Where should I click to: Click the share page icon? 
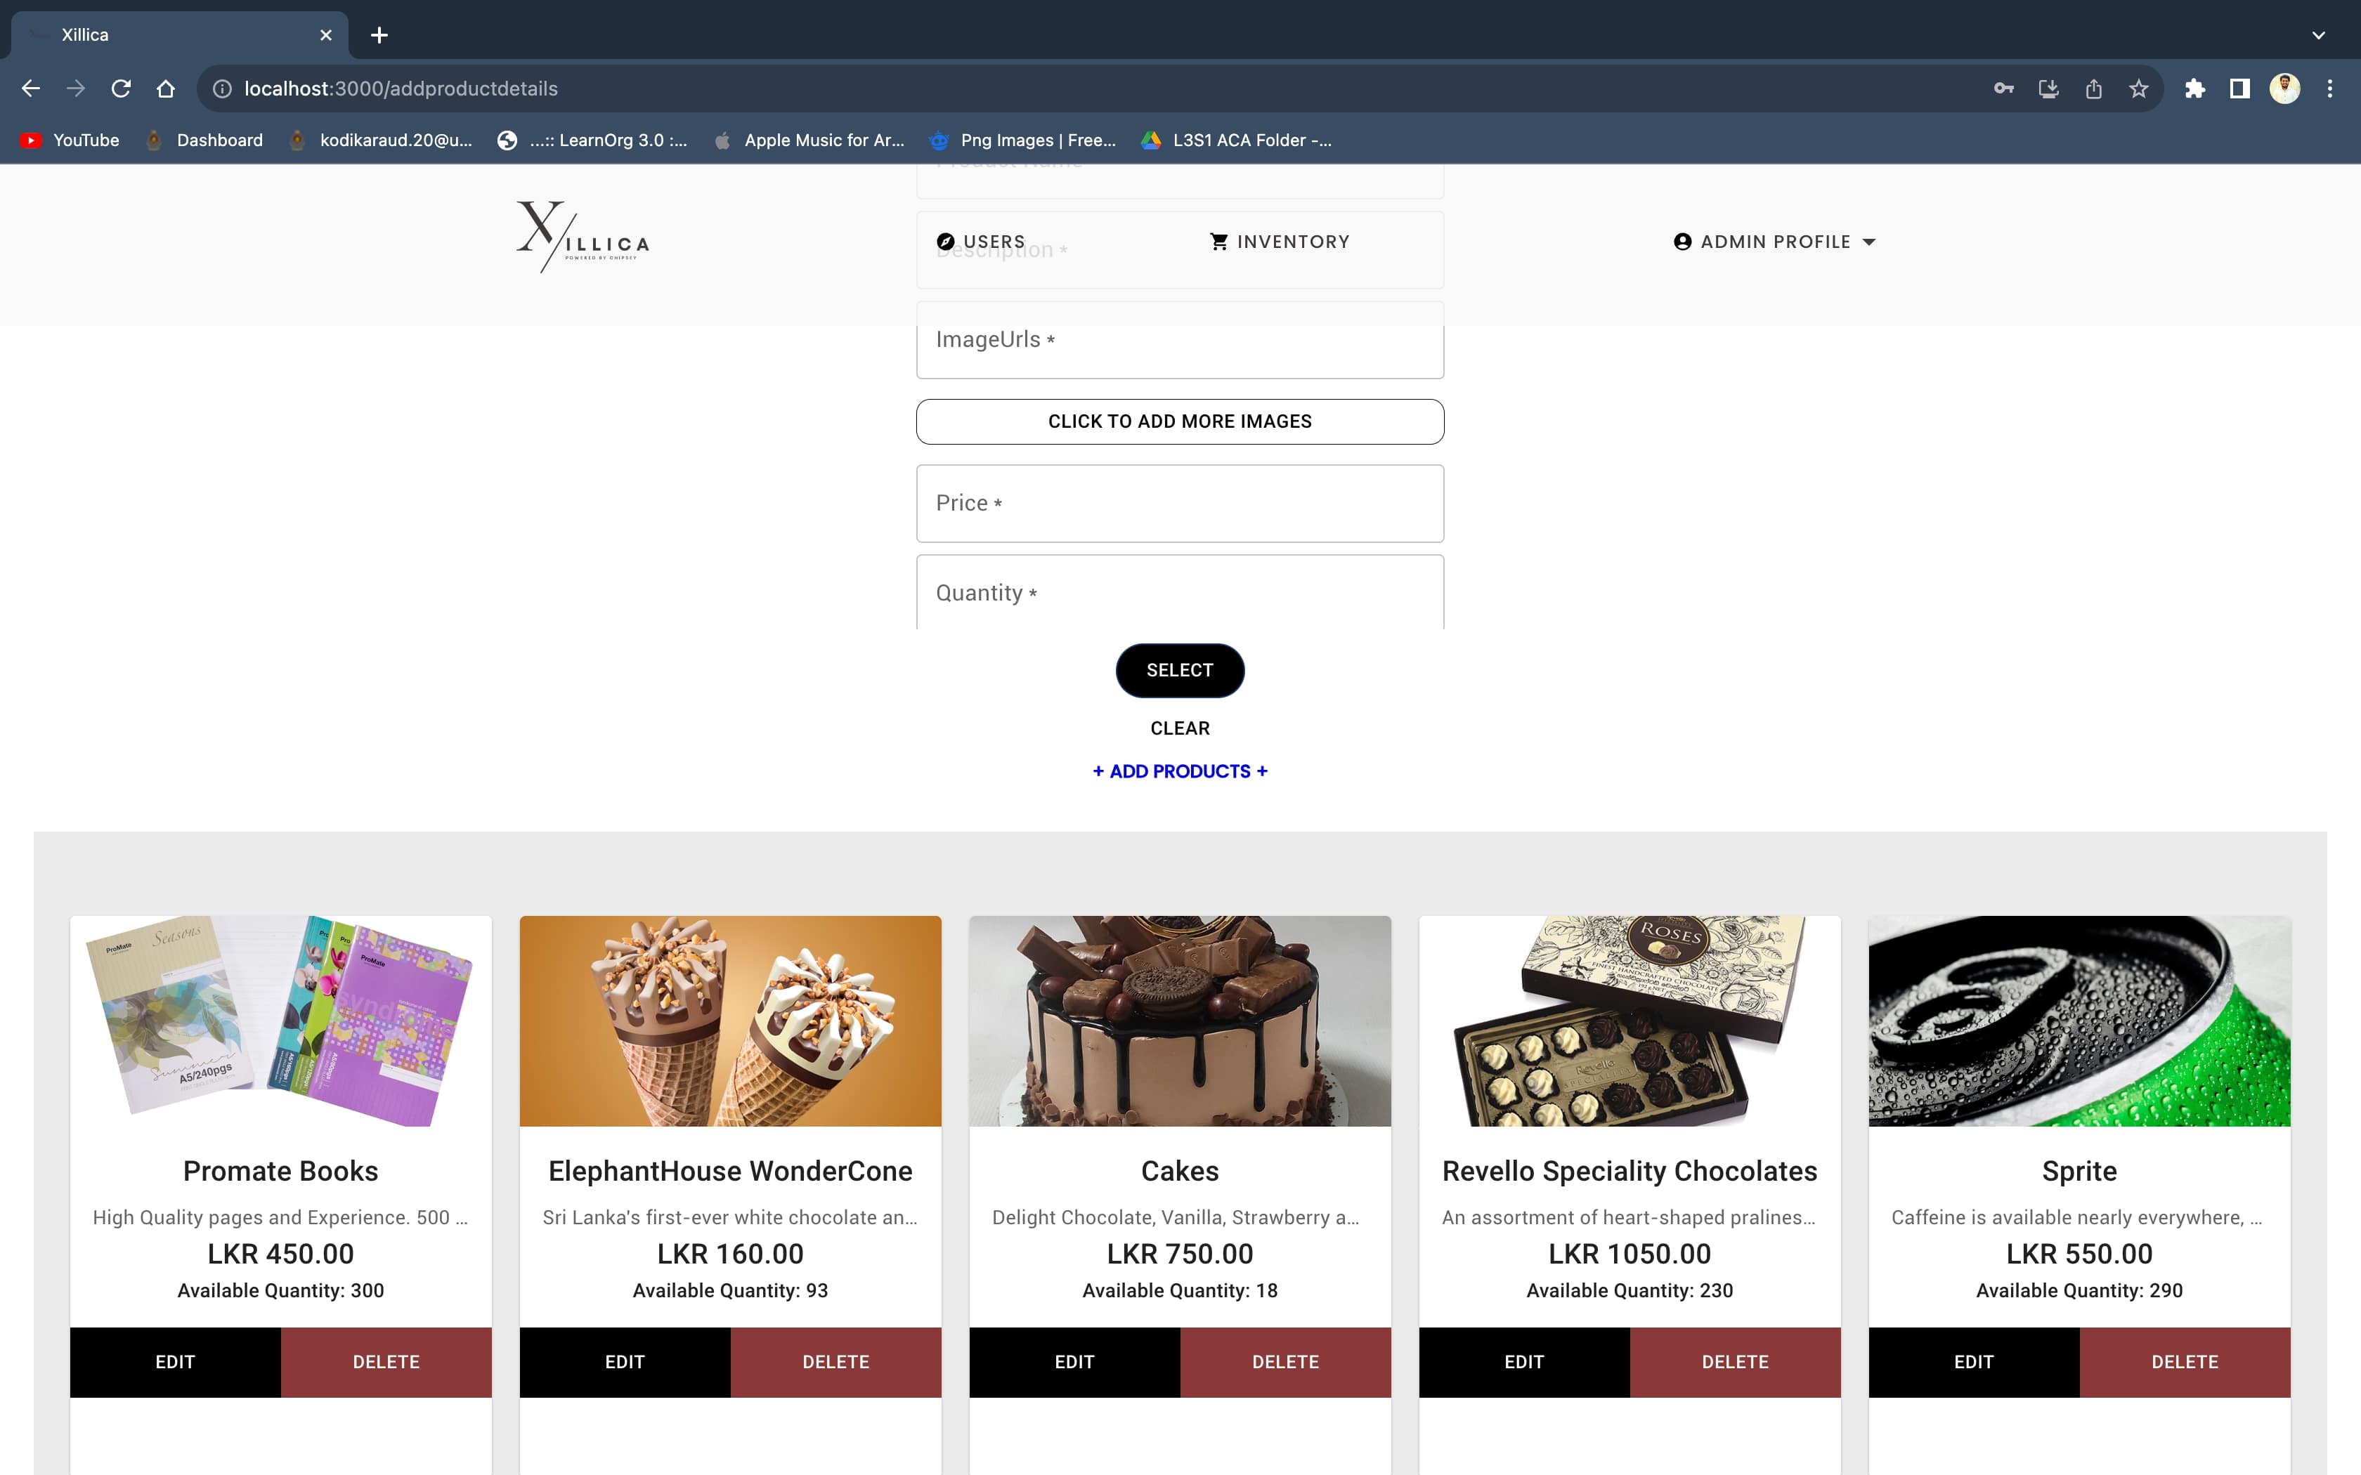click(x=2094, y=88)
